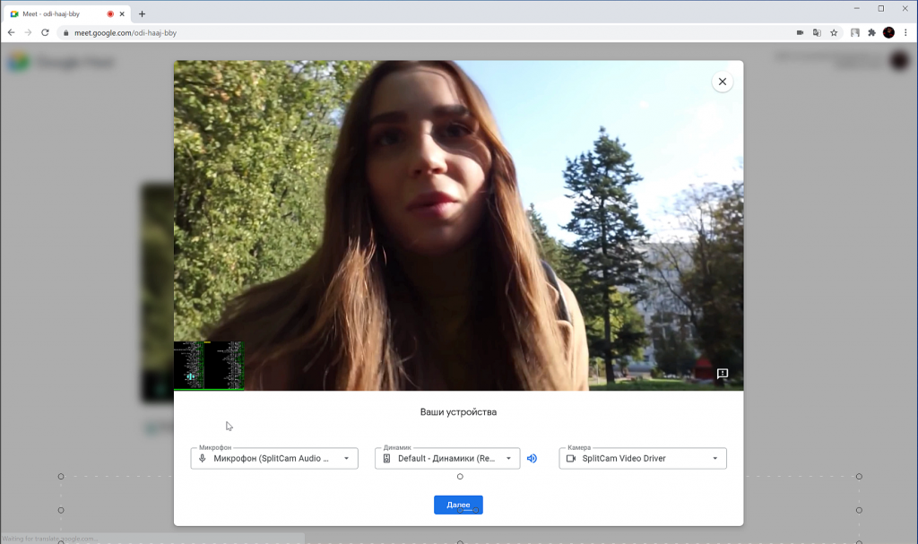Viewport: 918px width, 544px height.
Task: Click the browser forward arrow
Action: 28,33
